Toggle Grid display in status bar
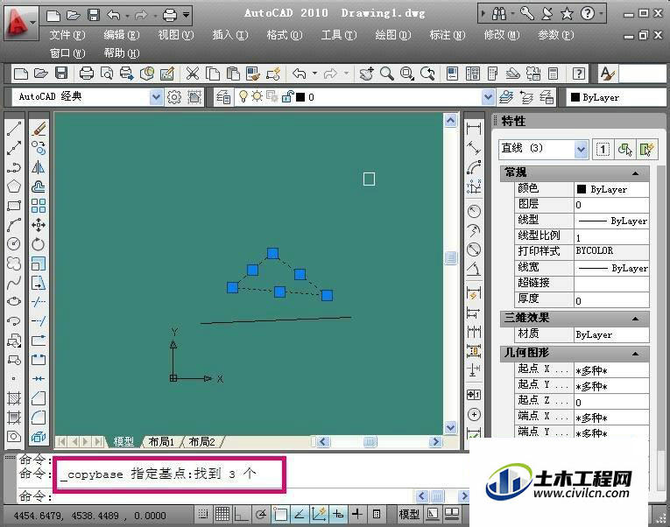 (x=222, y=515)
